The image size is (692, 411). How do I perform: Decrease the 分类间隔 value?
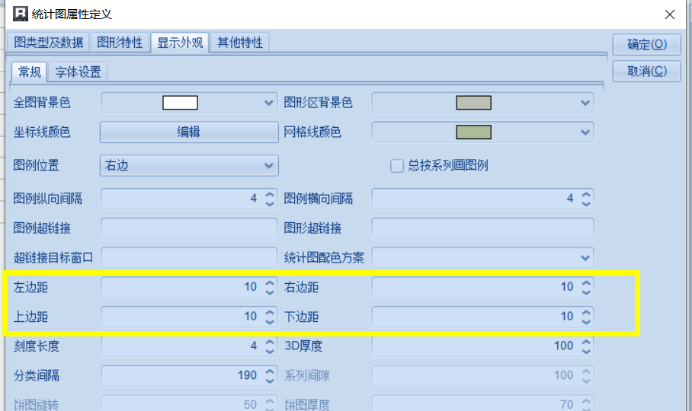[270, 381]
